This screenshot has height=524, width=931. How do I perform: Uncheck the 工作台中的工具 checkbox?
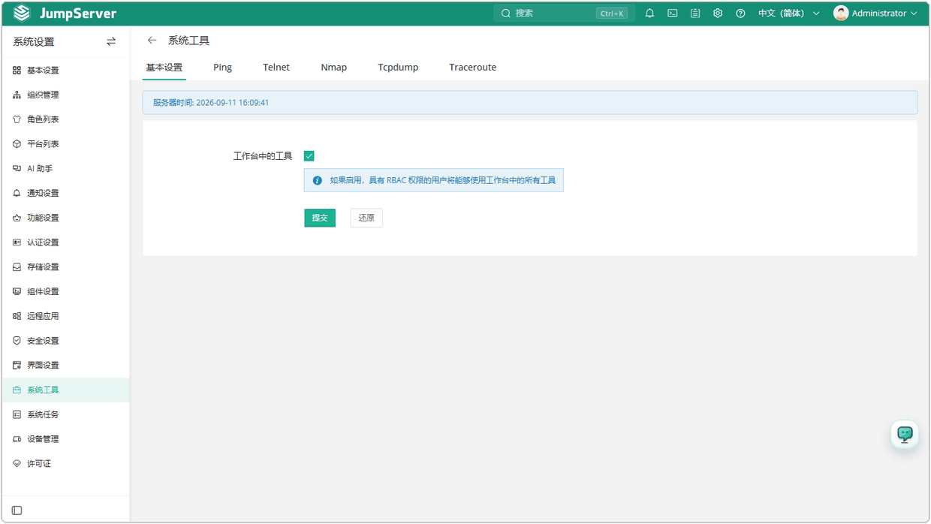click(x=309, y=156)
